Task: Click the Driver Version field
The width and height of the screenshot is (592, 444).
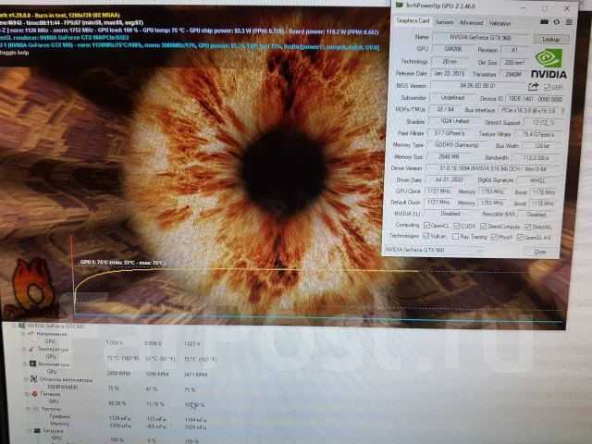Action: [x=492, y=168]
